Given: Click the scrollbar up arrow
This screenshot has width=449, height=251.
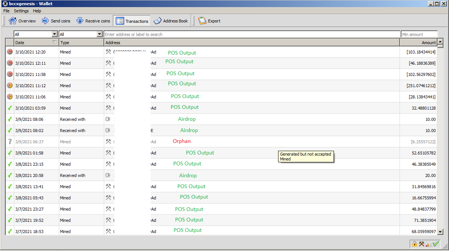Looking at the screenshot, I should tap(440, 42).
